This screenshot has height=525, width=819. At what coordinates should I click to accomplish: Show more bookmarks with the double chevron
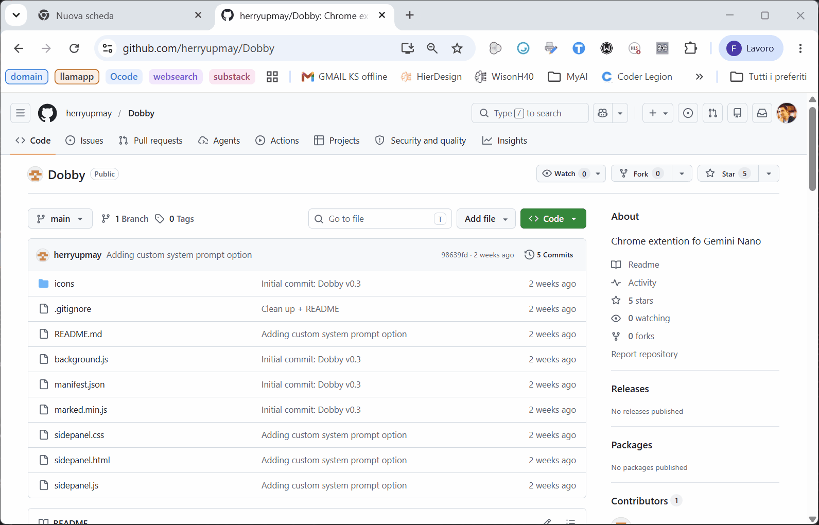click(699, 77)
